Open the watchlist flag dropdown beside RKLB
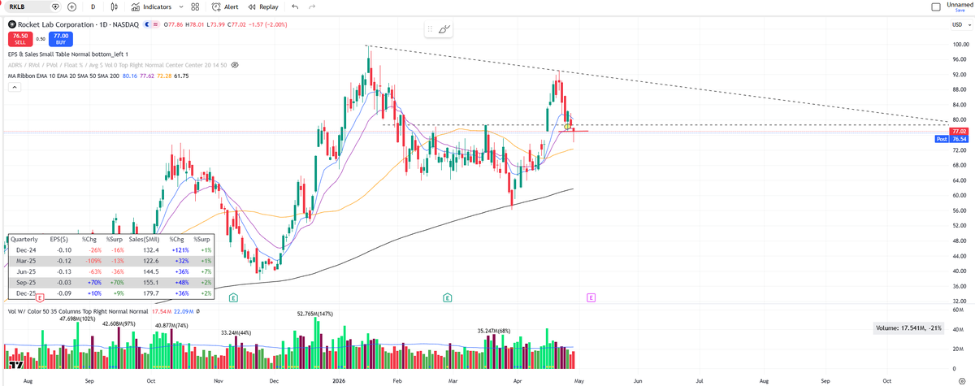This screenshot has height=386, width=975. pyautogui.click(x=55, y=7)
